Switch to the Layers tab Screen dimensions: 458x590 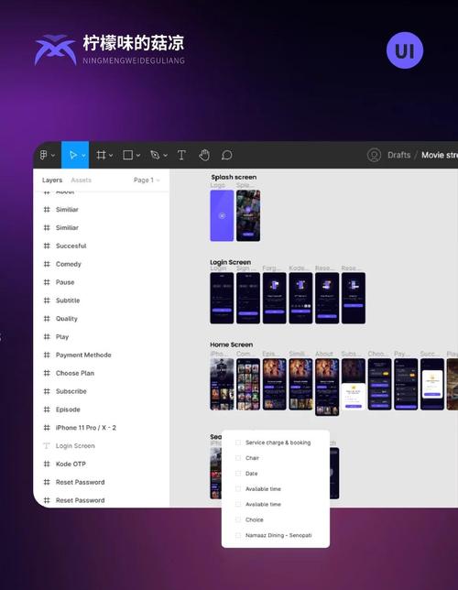pos(52,180)
